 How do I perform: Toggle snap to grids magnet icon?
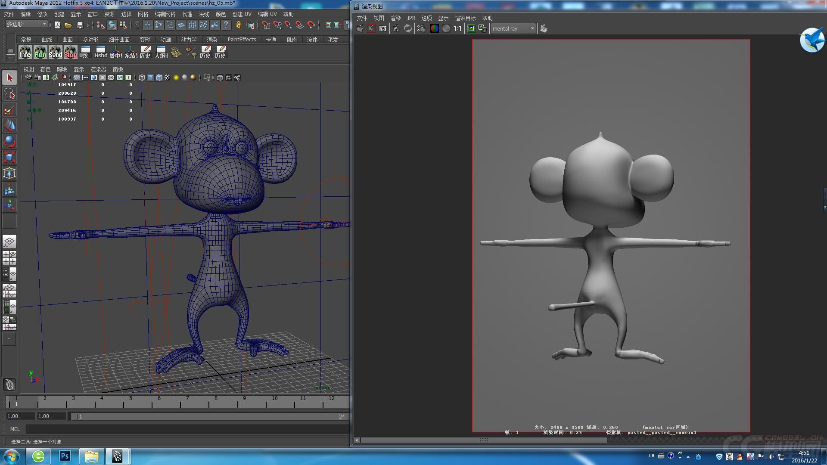tap(266, 25)
